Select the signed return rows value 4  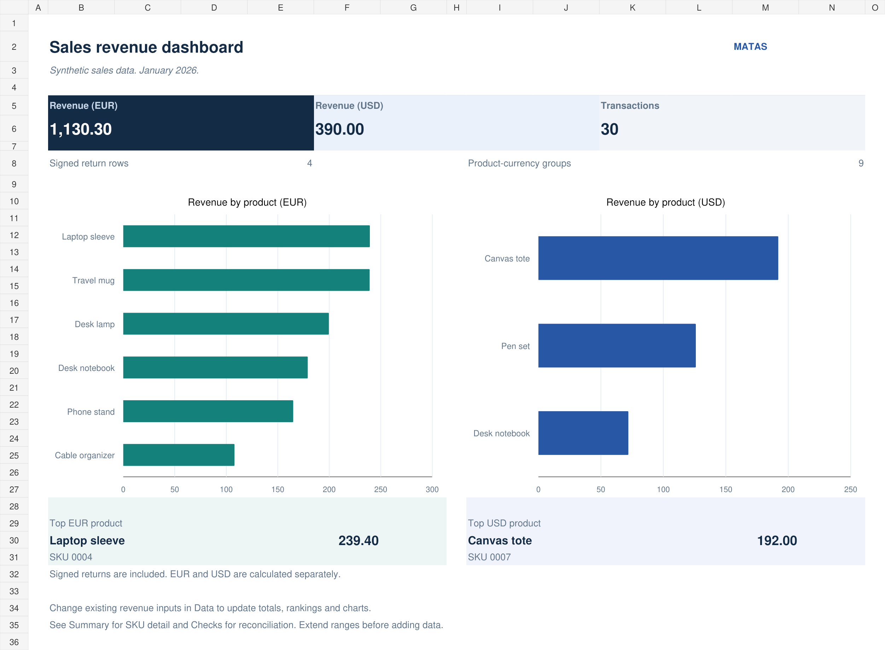click(310, 163)
